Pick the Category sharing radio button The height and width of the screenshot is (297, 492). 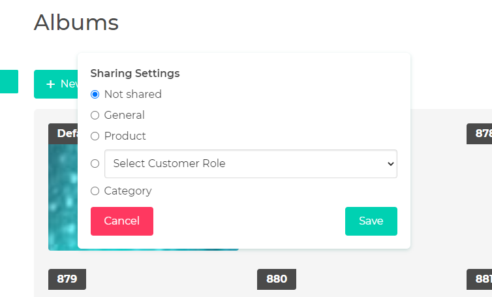(95, 191)
